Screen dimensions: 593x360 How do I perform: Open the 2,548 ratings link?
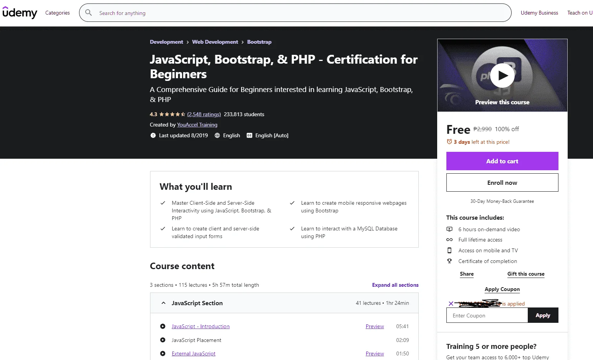[204, 114]
